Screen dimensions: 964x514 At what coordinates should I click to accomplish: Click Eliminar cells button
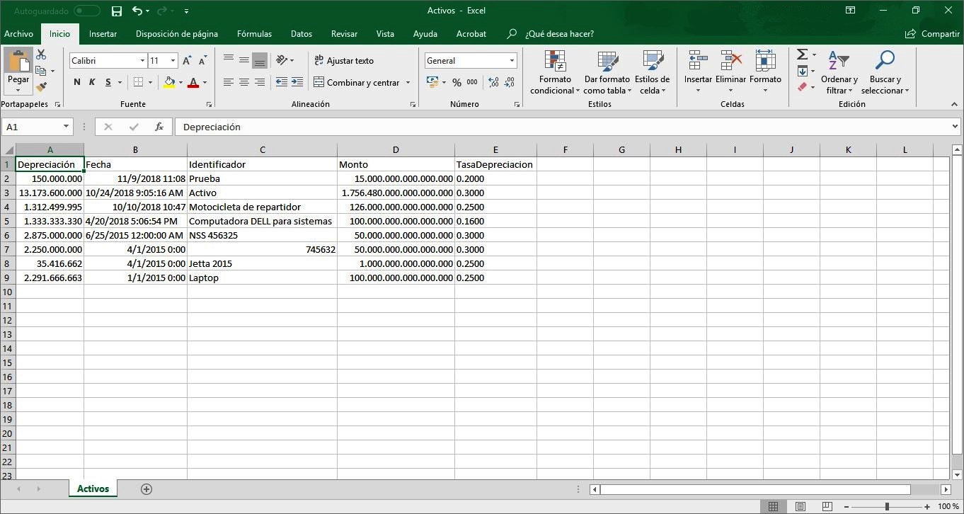point(730,72)
